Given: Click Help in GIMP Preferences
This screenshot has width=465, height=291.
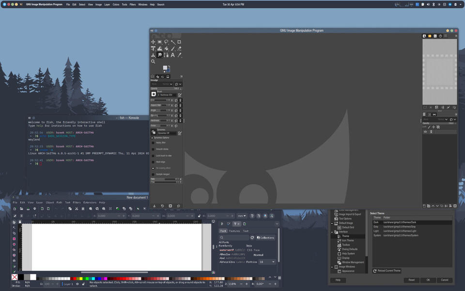Looking at the screenshot, I should tap(338, 280).
